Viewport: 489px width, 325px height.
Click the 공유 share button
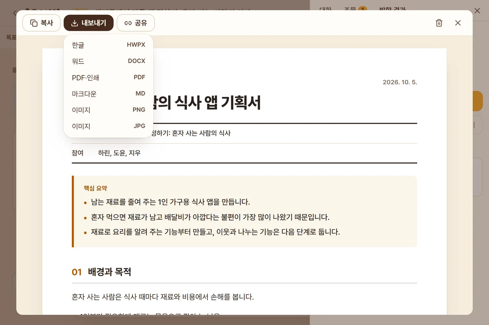tap(136, 23)
